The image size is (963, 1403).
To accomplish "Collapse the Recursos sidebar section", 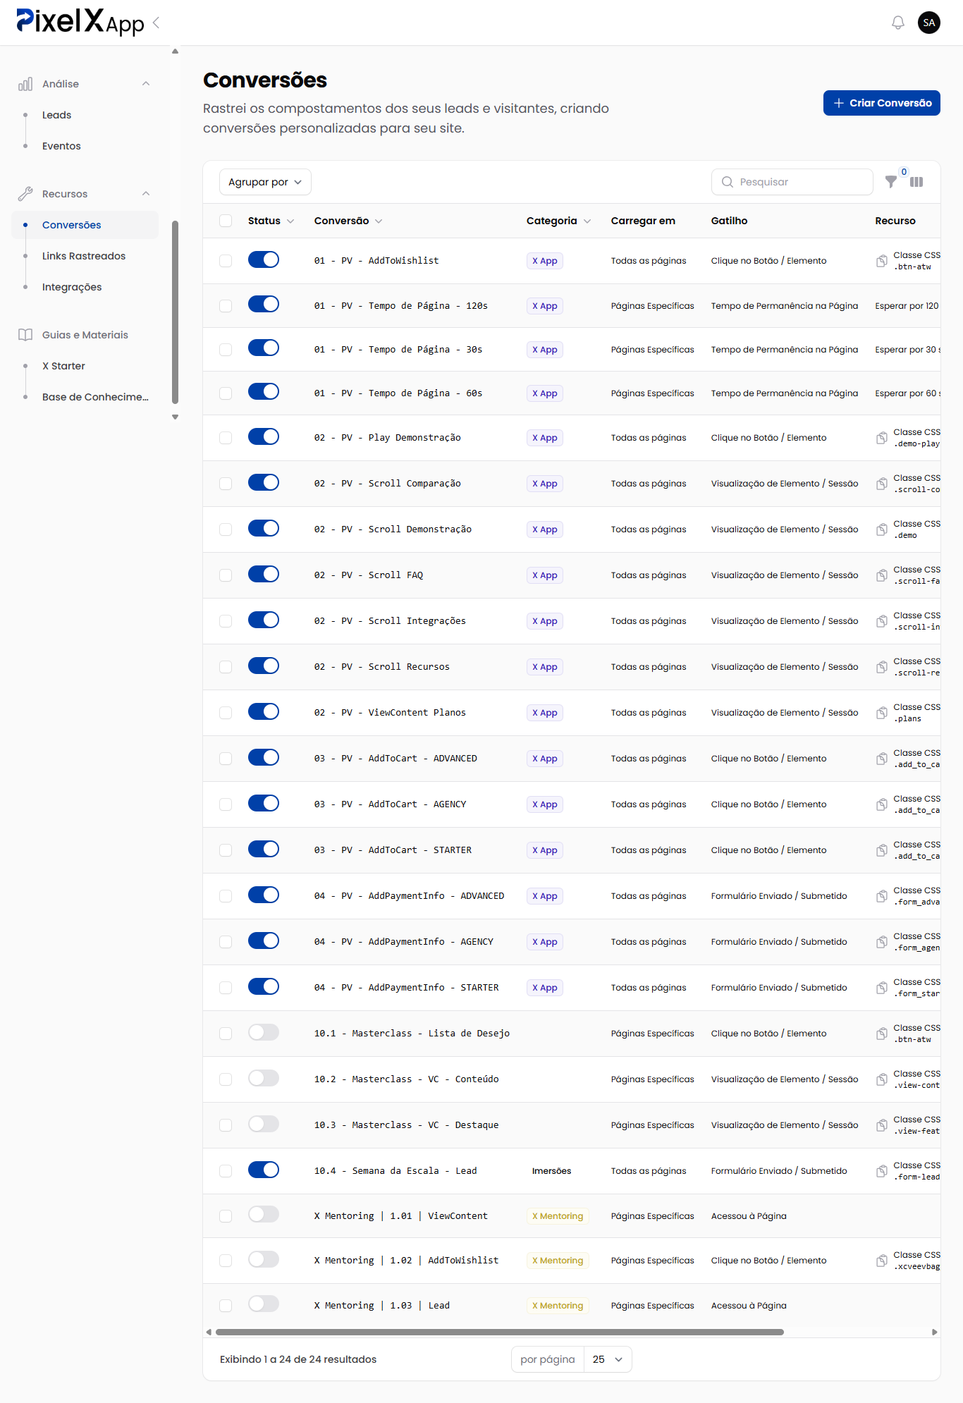I will point(146,194).
